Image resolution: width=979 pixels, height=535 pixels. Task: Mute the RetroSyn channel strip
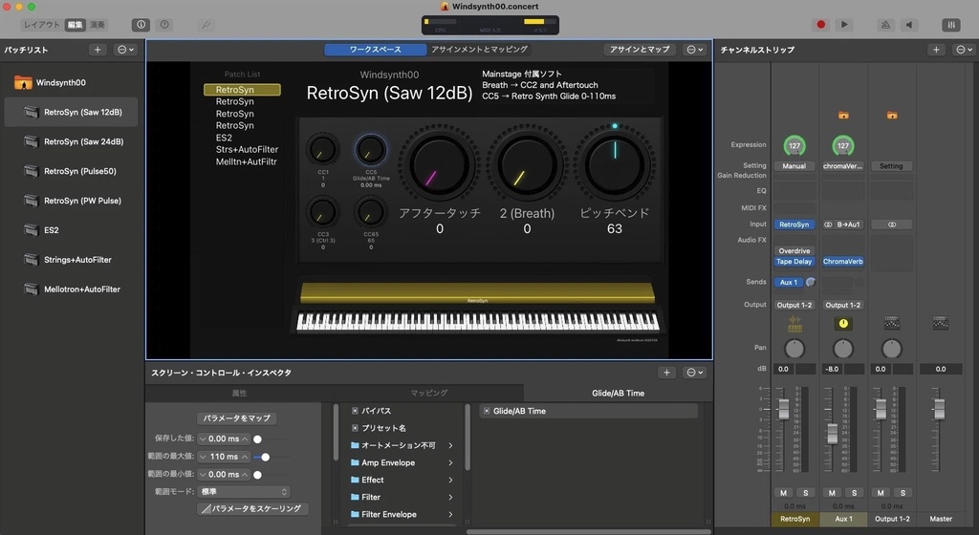click(784, 493)
